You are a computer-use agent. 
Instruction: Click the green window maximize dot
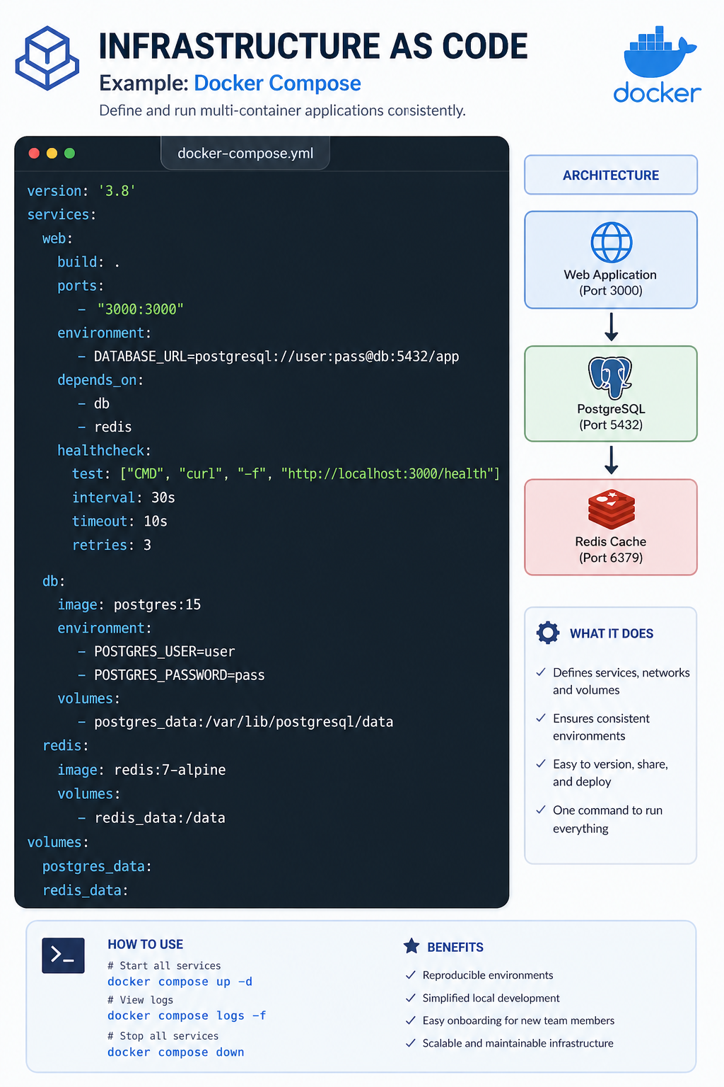(x=69, y=154)
